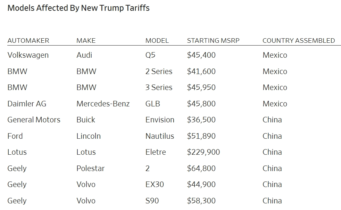Click the AUTOMAKER column header
Screen dimensions: 341x210
click(x=28, y=41)
